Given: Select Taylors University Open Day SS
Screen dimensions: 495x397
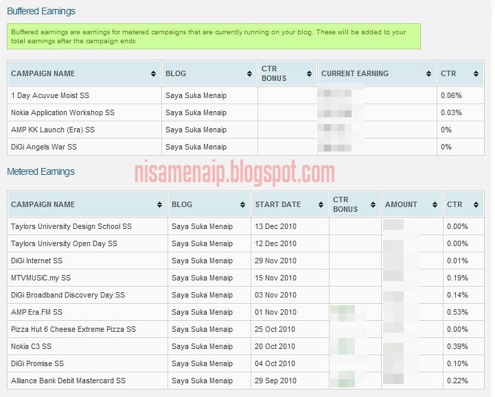Looking at the screenshot, I should (x=64, y=243).
